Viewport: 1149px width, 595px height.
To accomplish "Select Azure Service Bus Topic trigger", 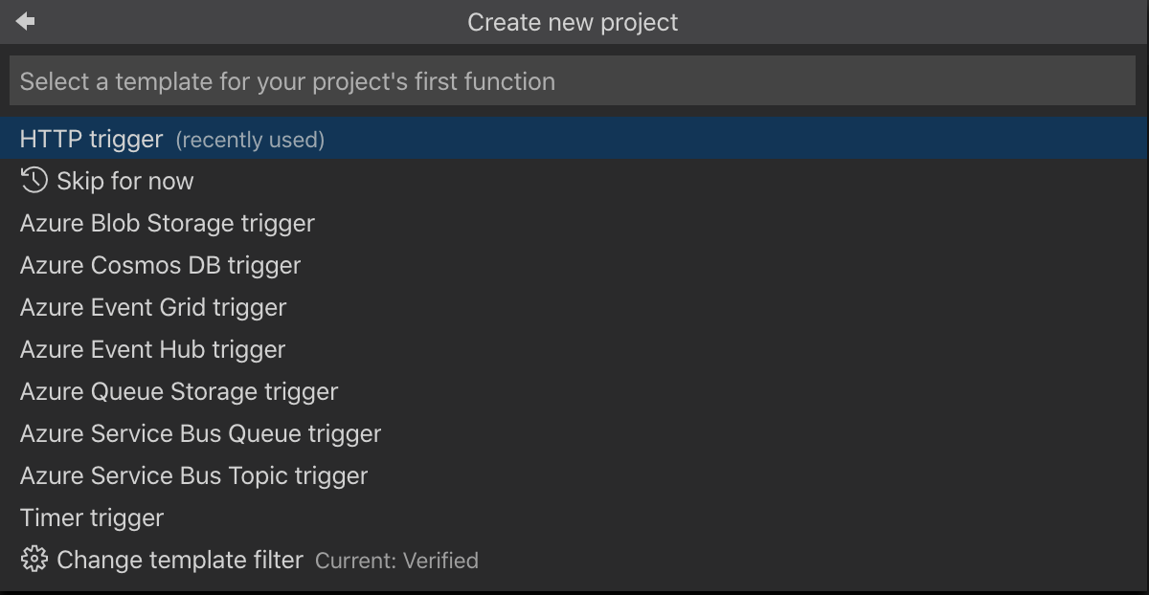I will [193, 475].
